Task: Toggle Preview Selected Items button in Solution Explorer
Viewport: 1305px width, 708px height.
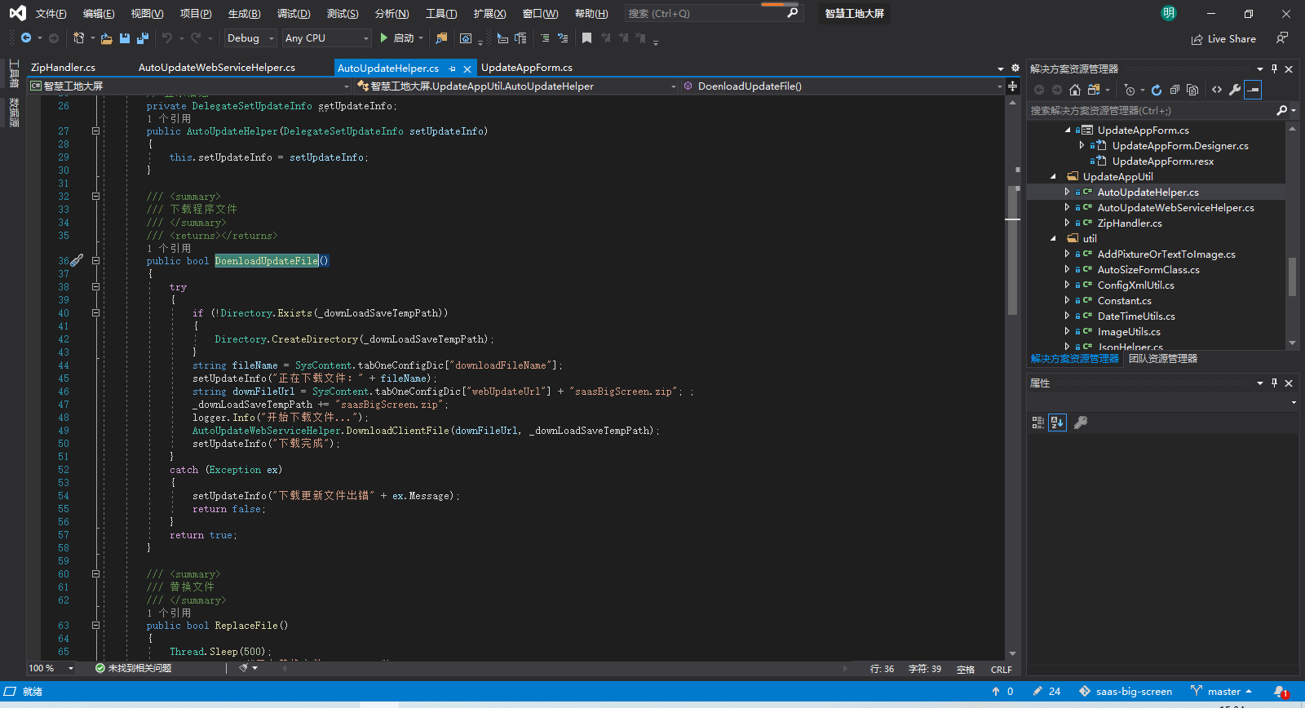Action: pos(1253,90)
